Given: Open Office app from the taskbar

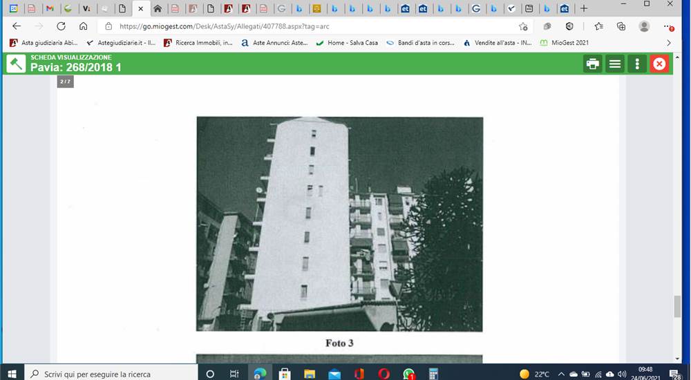Looking at the screenshot, I should (x=359, y=374).
